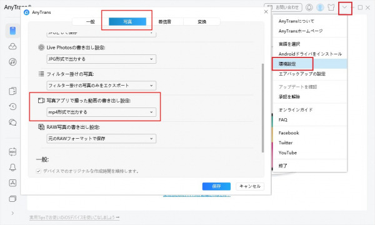Open the screen mirroring sidebar icon

(x=12, y=199)
